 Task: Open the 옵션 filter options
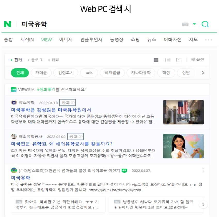[x=197, y=60]
